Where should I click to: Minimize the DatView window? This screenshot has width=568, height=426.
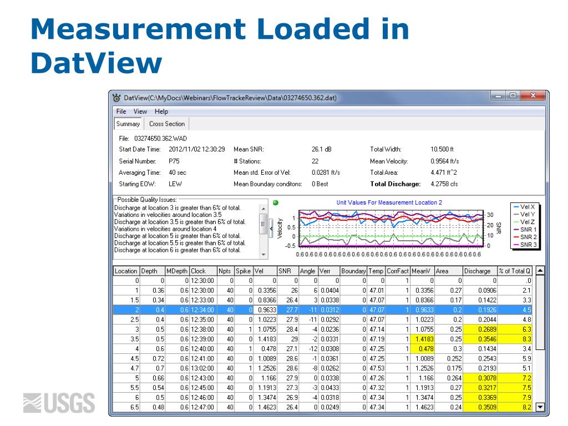[x=499, y=95]
